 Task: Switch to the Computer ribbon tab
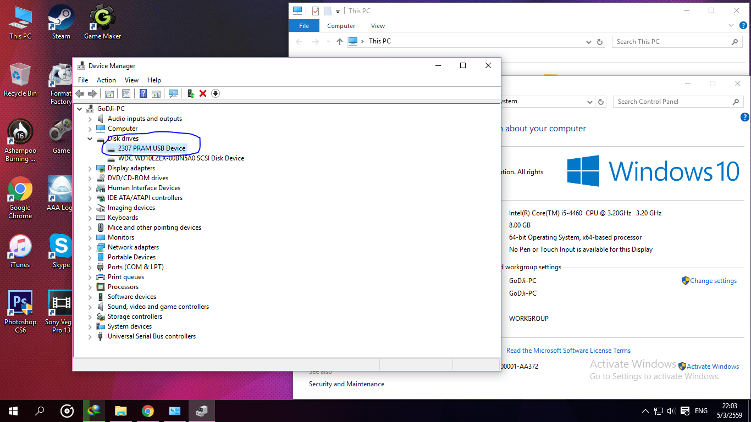click(341, 26)
